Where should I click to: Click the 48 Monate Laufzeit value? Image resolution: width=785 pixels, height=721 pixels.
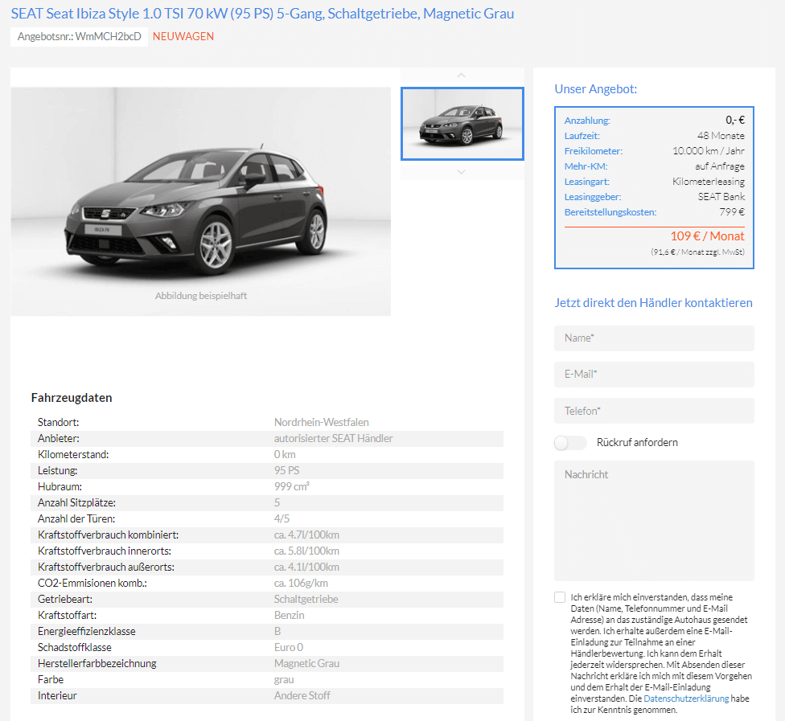point(721,136)
